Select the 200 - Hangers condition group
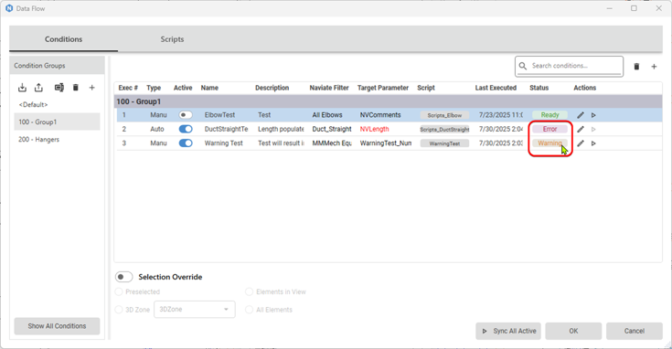The height and width of the screenshot is (349, 672). (57, 140)
